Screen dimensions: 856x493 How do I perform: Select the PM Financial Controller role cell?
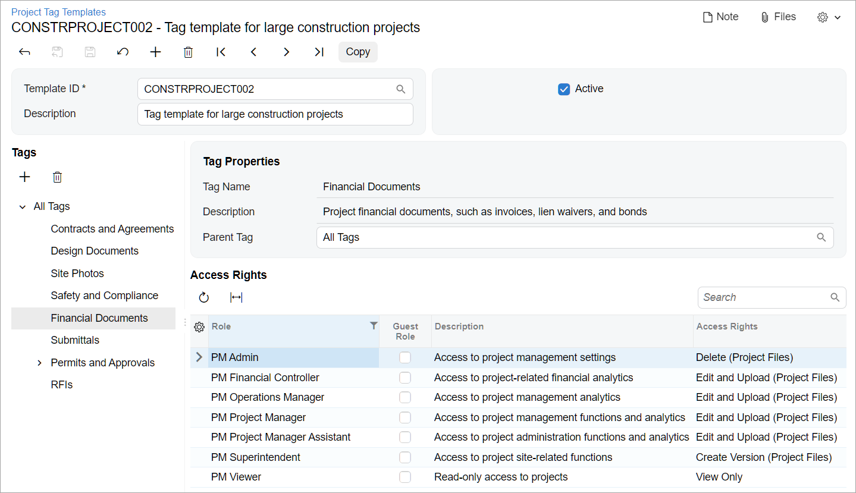294,378
